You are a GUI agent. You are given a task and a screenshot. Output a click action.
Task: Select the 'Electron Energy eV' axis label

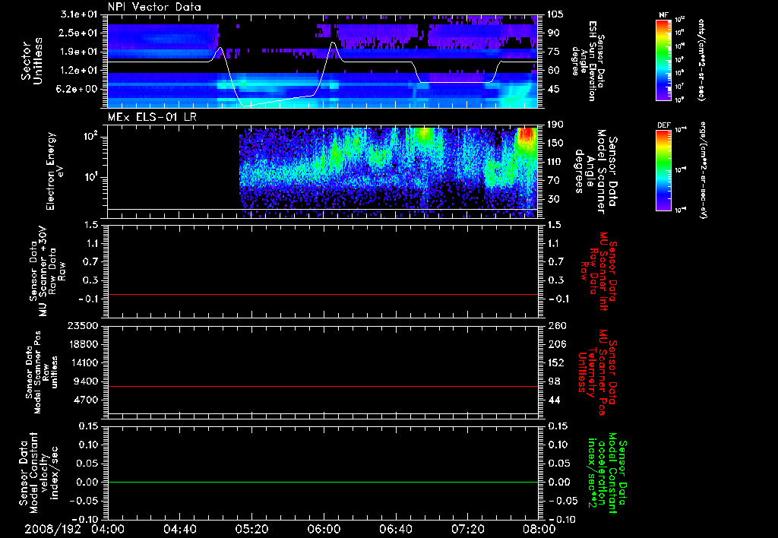point(55,171)
